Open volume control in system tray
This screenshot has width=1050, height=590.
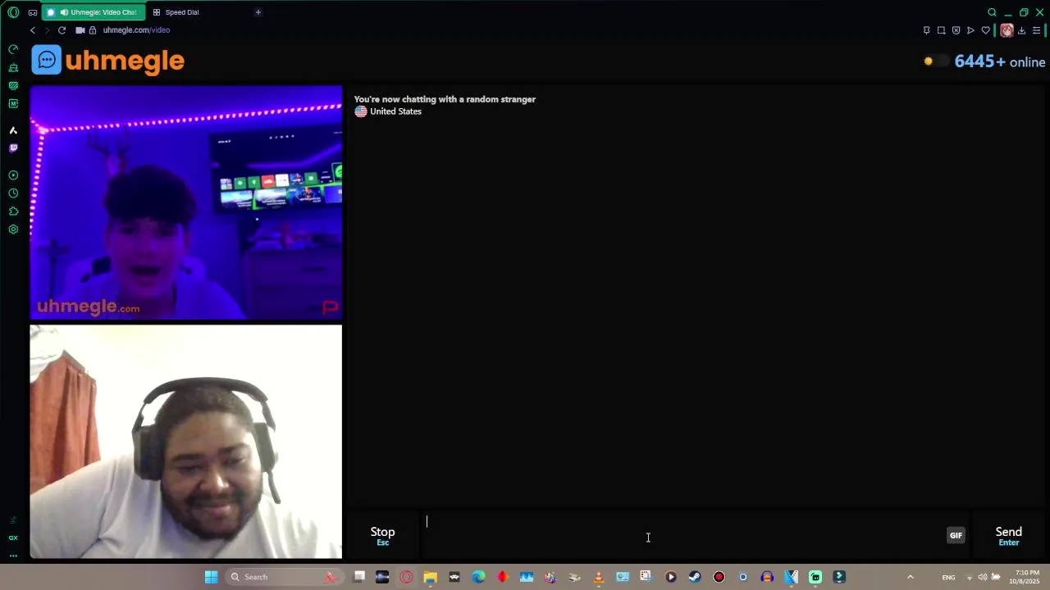point(982,577)
